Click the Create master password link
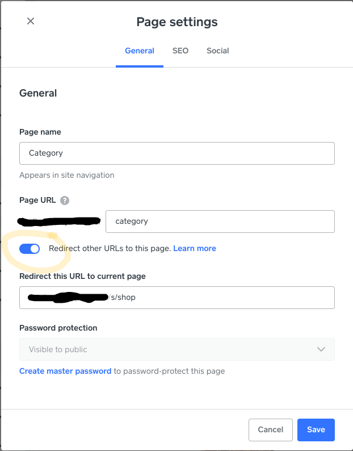Image resolution: width=353 pixels, height=451 pixels. (65, 371)
